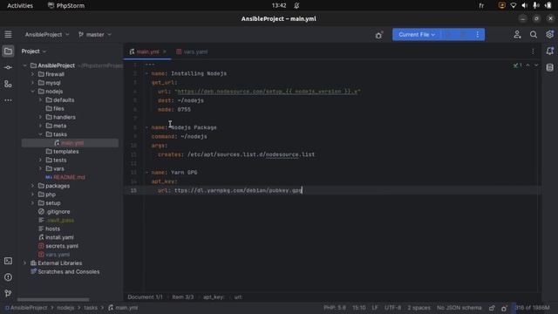Open Search Everywhere magnifier
The height and width of the screenshot is (314, 558).
click(533, 35)
